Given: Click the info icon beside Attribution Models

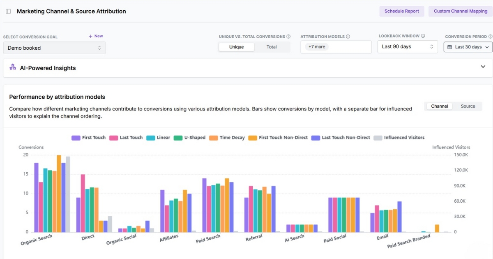Looking at the screenshot, I should point(349,37).
